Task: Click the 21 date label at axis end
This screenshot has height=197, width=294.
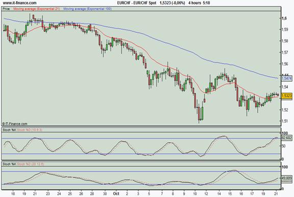Action: pos(276,194)
